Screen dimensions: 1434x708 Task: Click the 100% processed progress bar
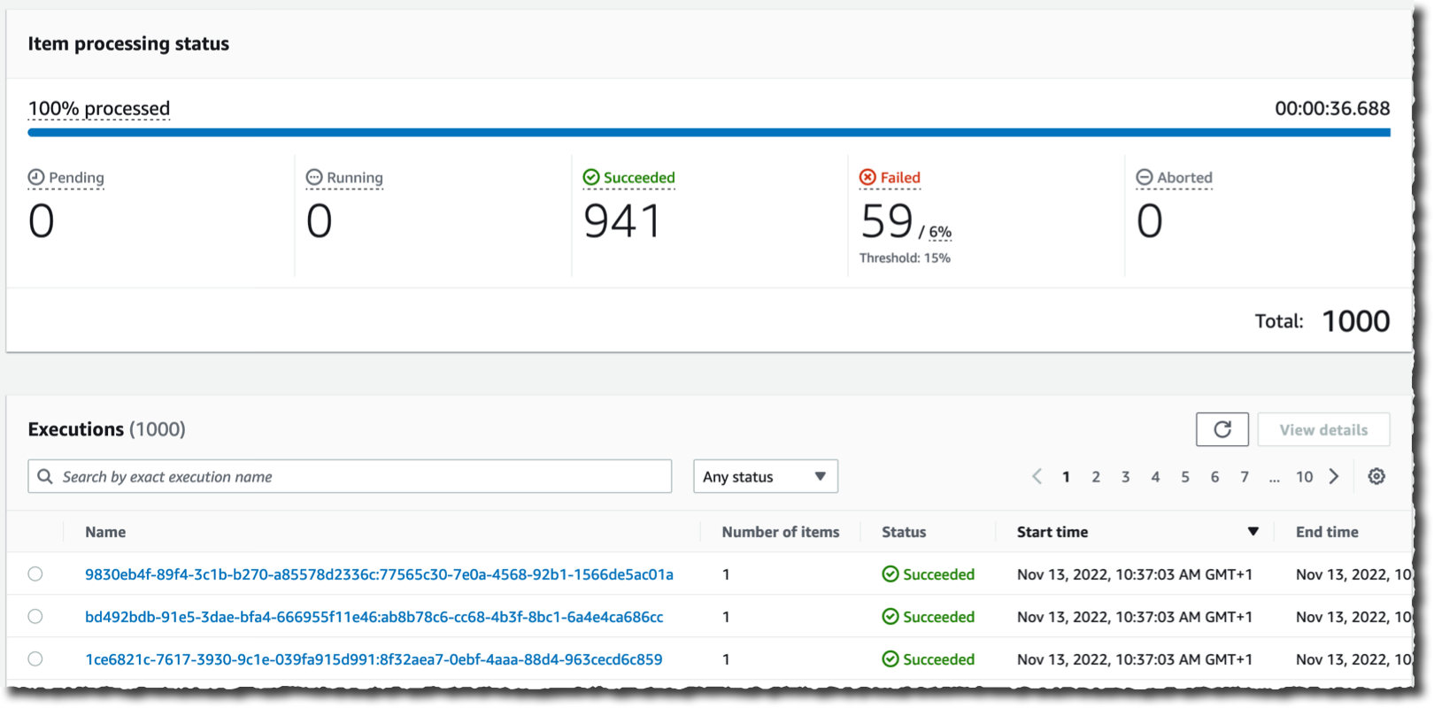click(x=709, y=133)
